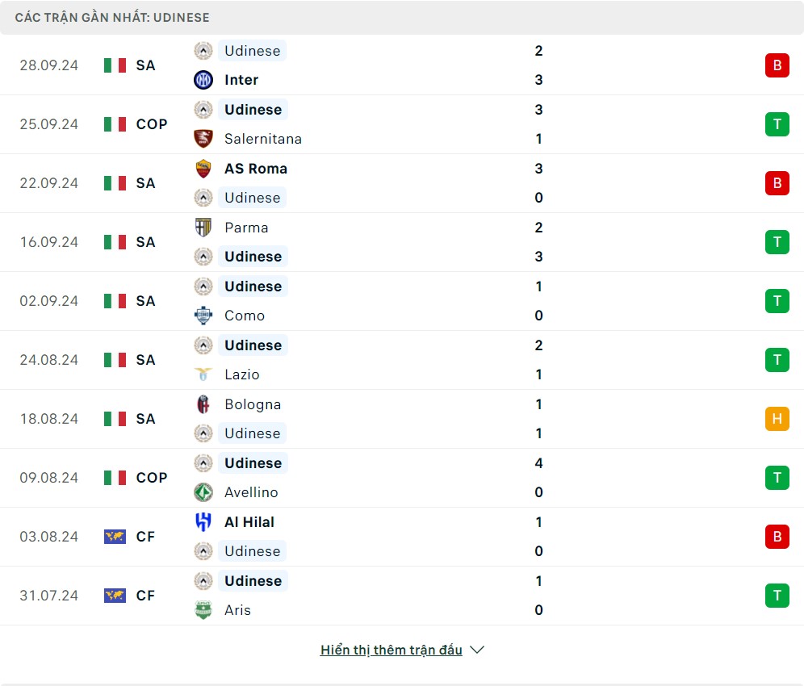The height and width of the screenshot is (686, 804).
Task: Expand more matches with the chevron arrow
Action: (477, 650)
